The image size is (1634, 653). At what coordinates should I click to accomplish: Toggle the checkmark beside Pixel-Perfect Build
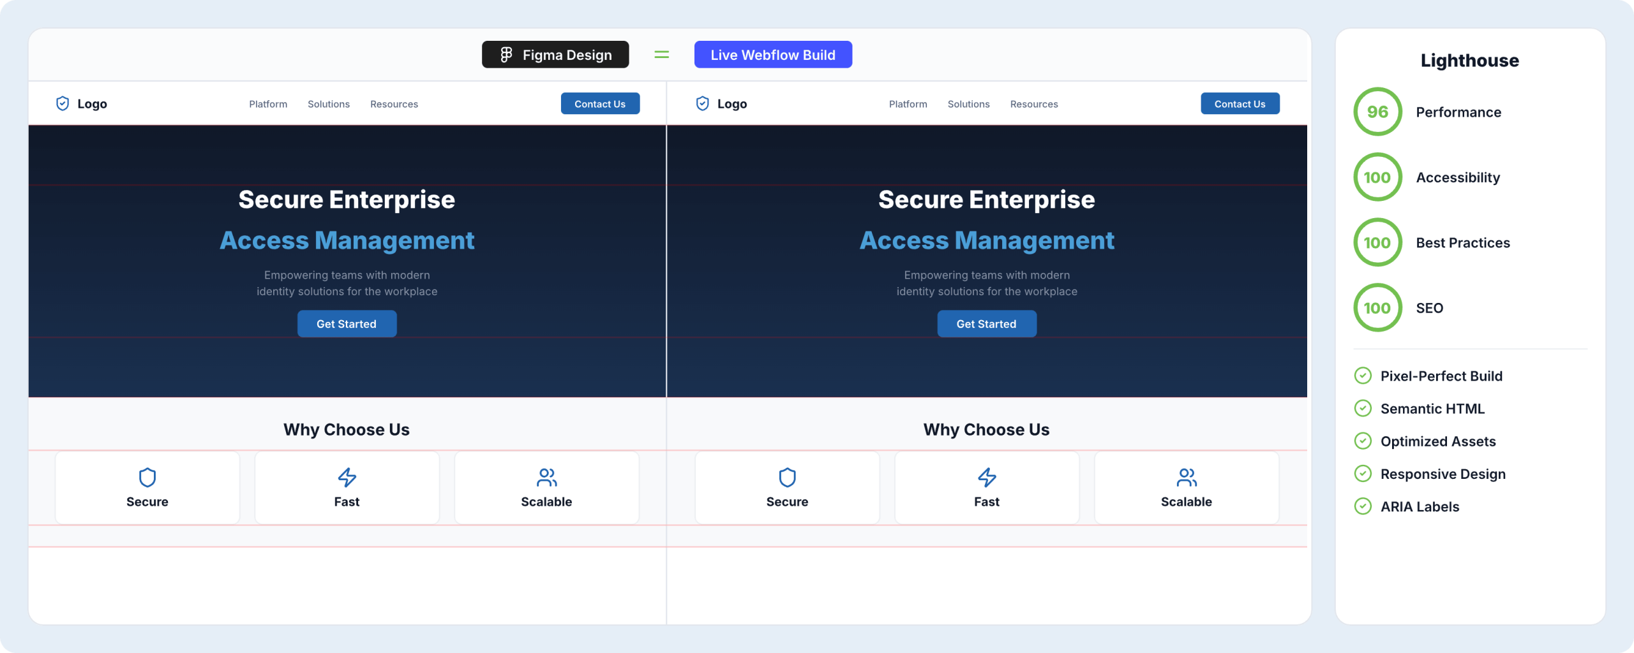[1363, 376]
